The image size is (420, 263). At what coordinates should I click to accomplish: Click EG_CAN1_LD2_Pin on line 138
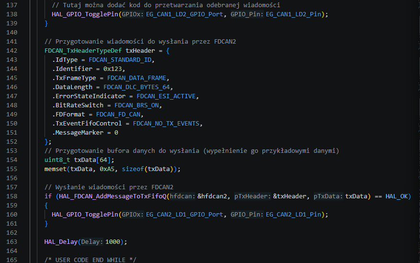tap(293, 14)
